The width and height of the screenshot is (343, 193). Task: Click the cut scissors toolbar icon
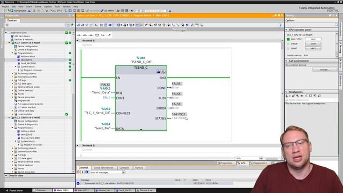click(x=34, y=11)
